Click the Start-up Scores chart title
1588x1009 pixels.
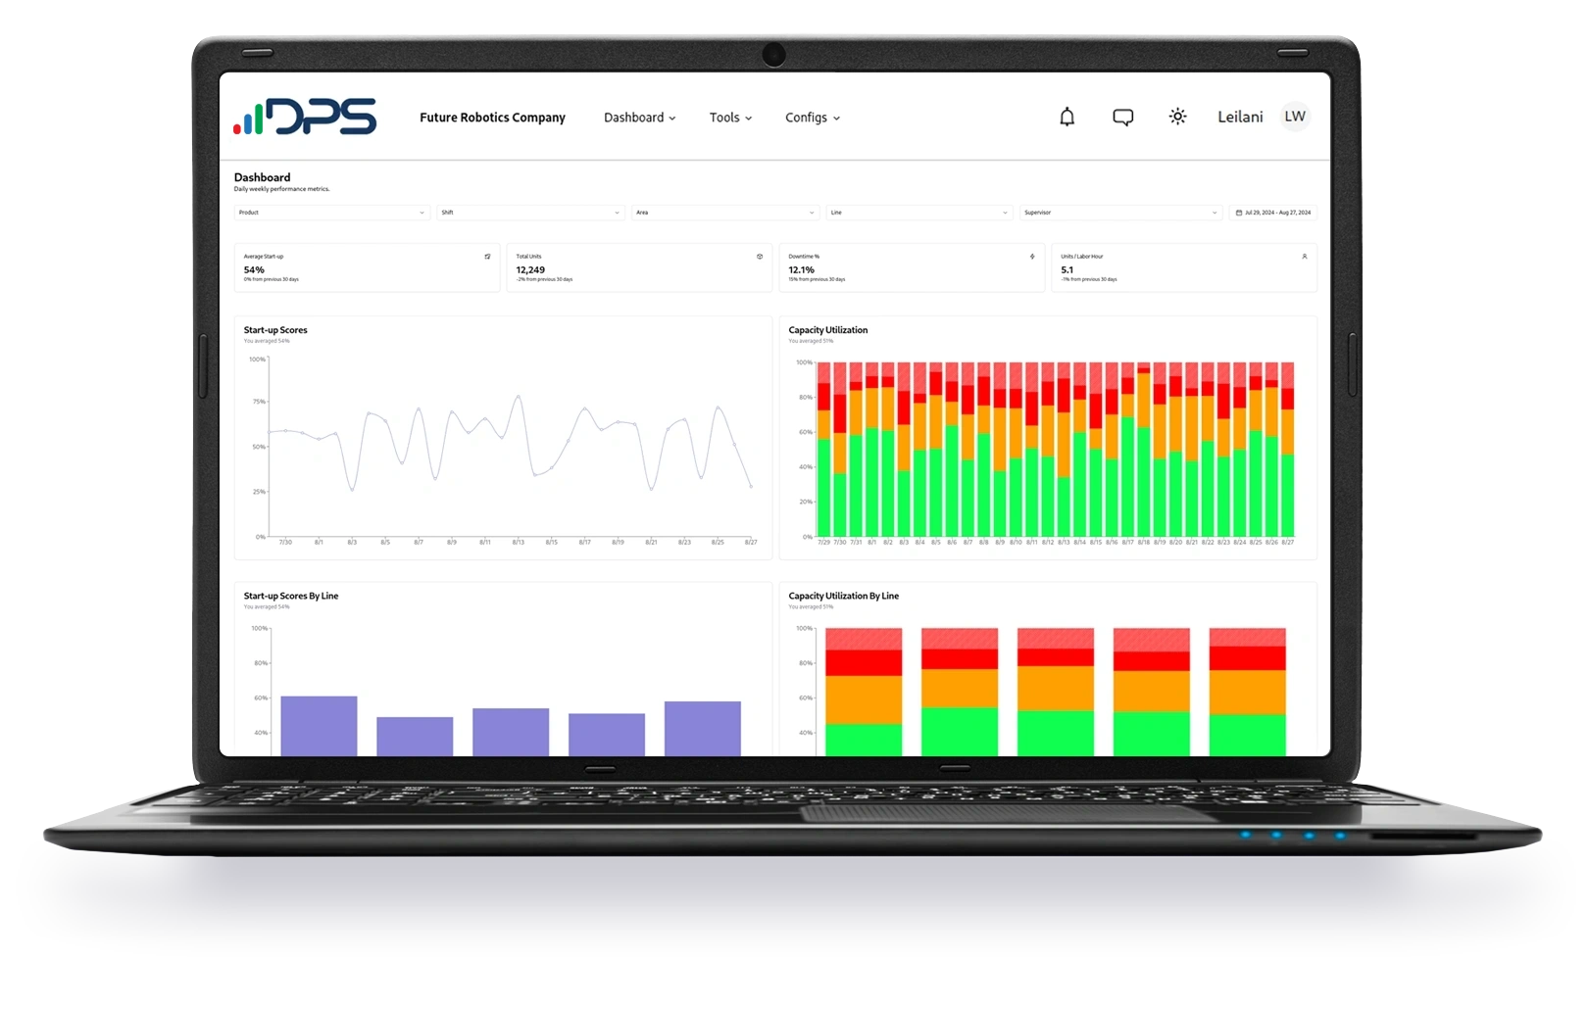pyautogui.click(x=275, y=330)
